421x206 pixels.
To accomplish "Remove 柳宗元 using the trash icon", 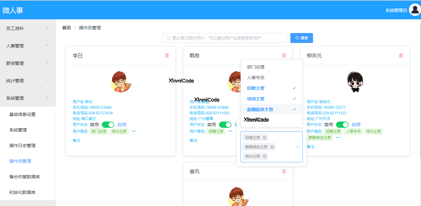I will click(401, 55).
